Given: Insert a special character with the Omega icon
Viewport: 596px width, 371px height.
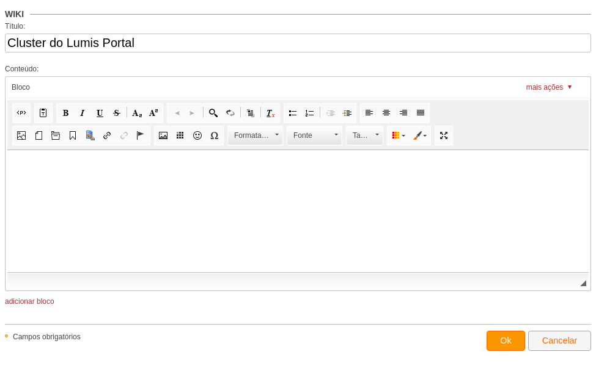Looking at the screenshot, I should (215, 135).
